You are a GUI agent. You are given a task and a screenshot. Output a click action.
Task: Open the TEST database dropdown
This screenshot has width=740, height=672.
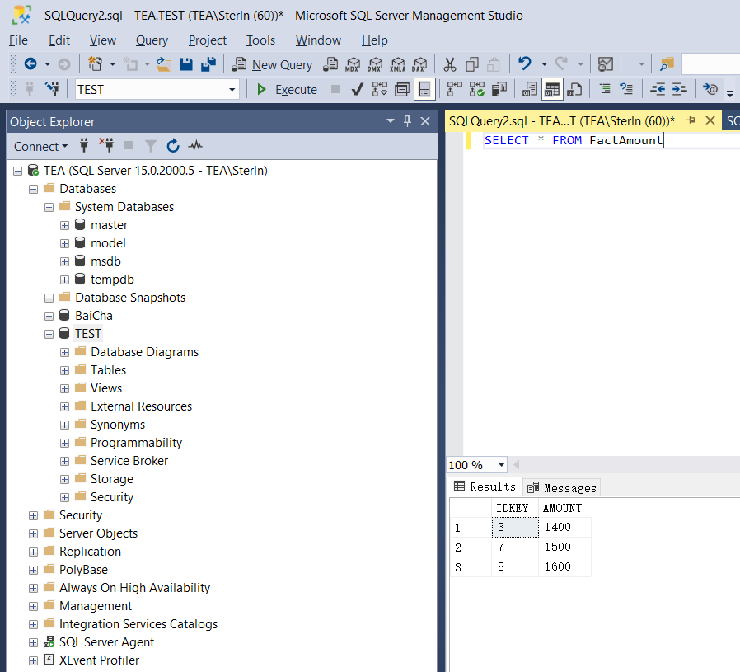tap(232, 90)
